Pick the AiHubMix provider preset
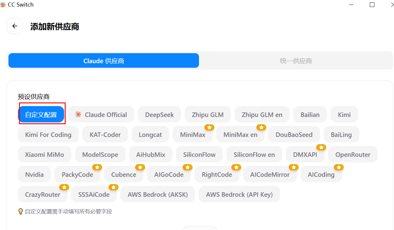This screenshot has height=230, width=394. click(x=151, y=154)
